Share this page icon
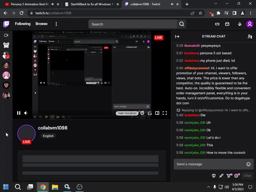The height and width of the screenshot is (192, 256). click(x=192, y=13)
